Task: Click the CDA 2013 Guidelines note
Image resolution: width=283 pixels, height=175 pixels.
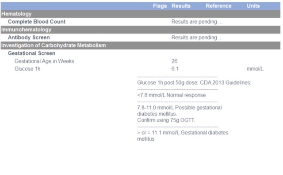Action: [194, 83]
